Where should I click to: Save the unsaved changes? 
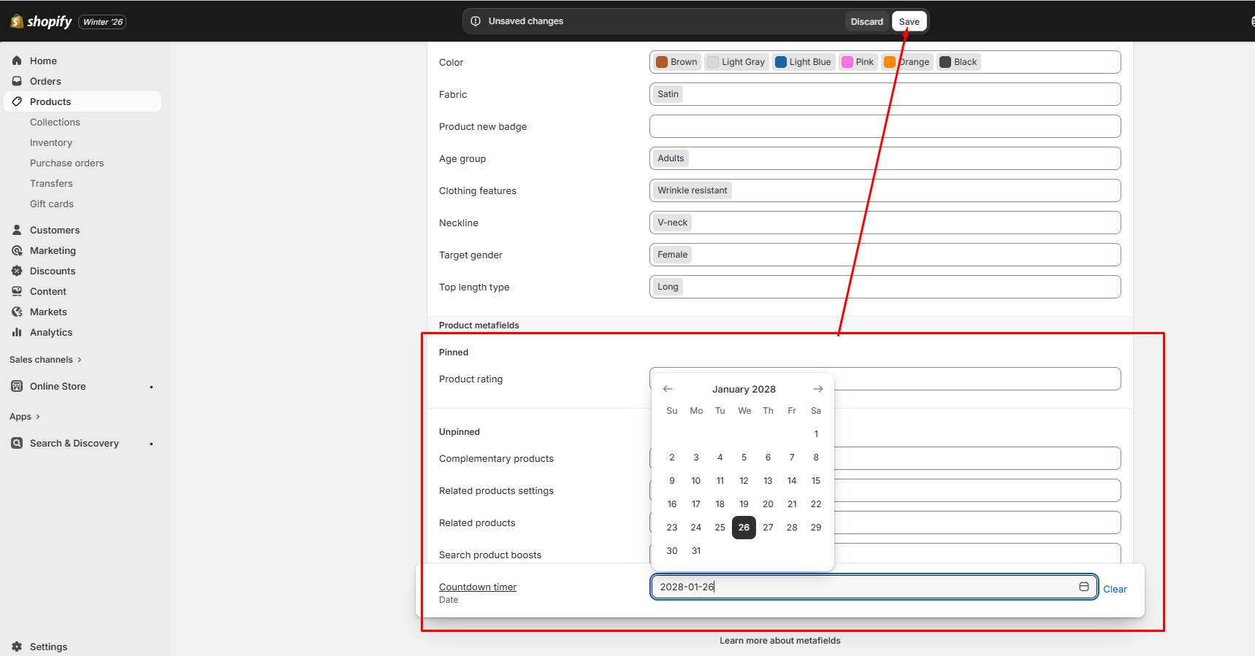point(909,21)
